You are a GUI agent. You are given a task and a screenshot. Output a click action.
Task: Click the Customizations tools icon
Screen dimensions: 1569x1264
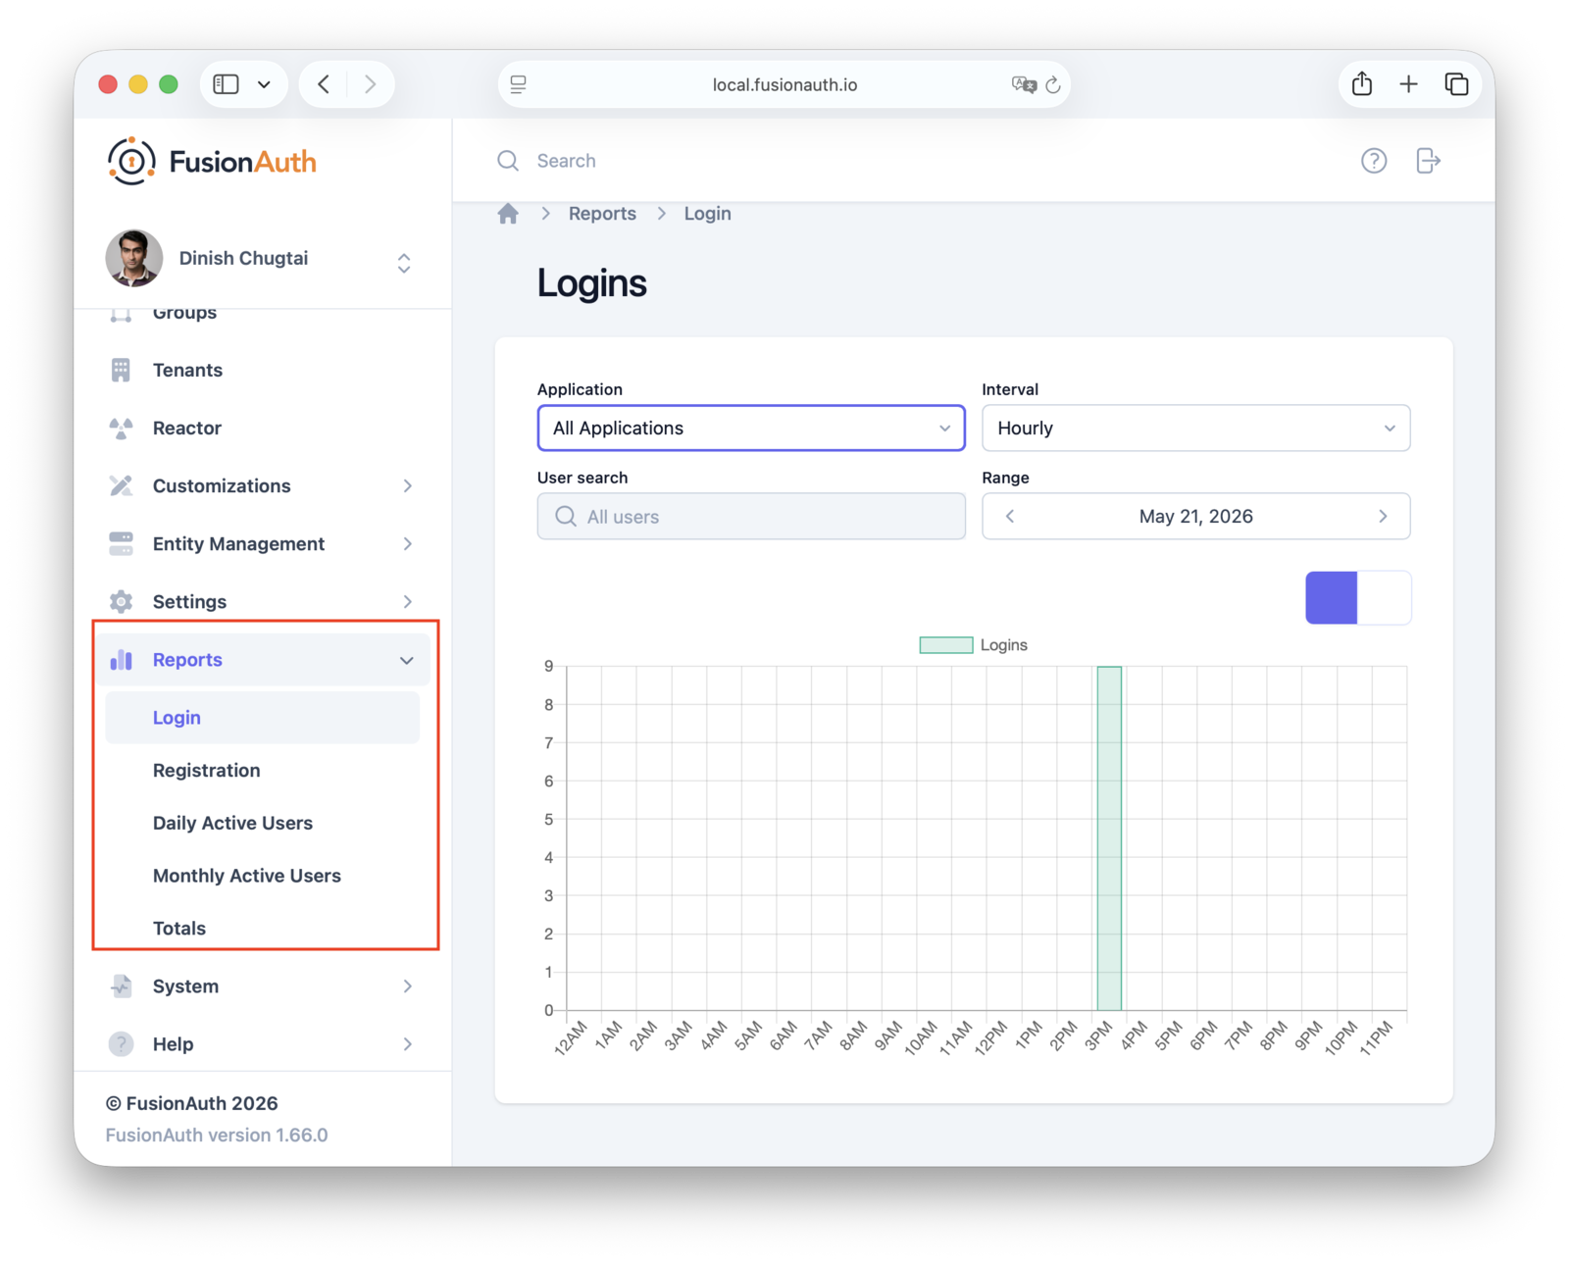121,485
